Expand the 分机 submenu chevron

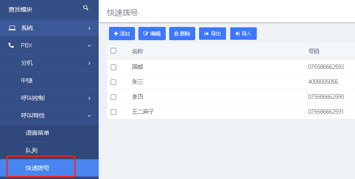(x=89, y=63)
